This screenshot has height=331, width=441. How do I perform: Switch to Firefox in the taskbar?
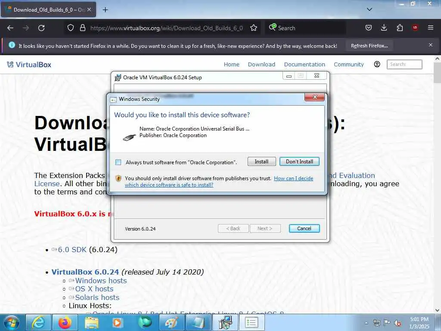click(x=65, y=322)
